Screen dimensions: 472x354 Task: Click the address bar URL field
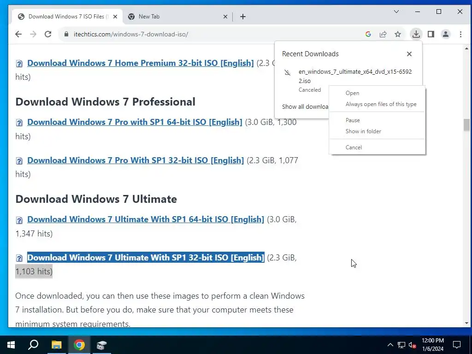(211, 34)
